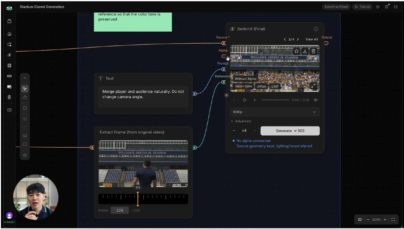The width and height of the screenshot is (404, 229).
Task: Select the green sticky note
Action: pyautogui.click(x=133, y=22)
